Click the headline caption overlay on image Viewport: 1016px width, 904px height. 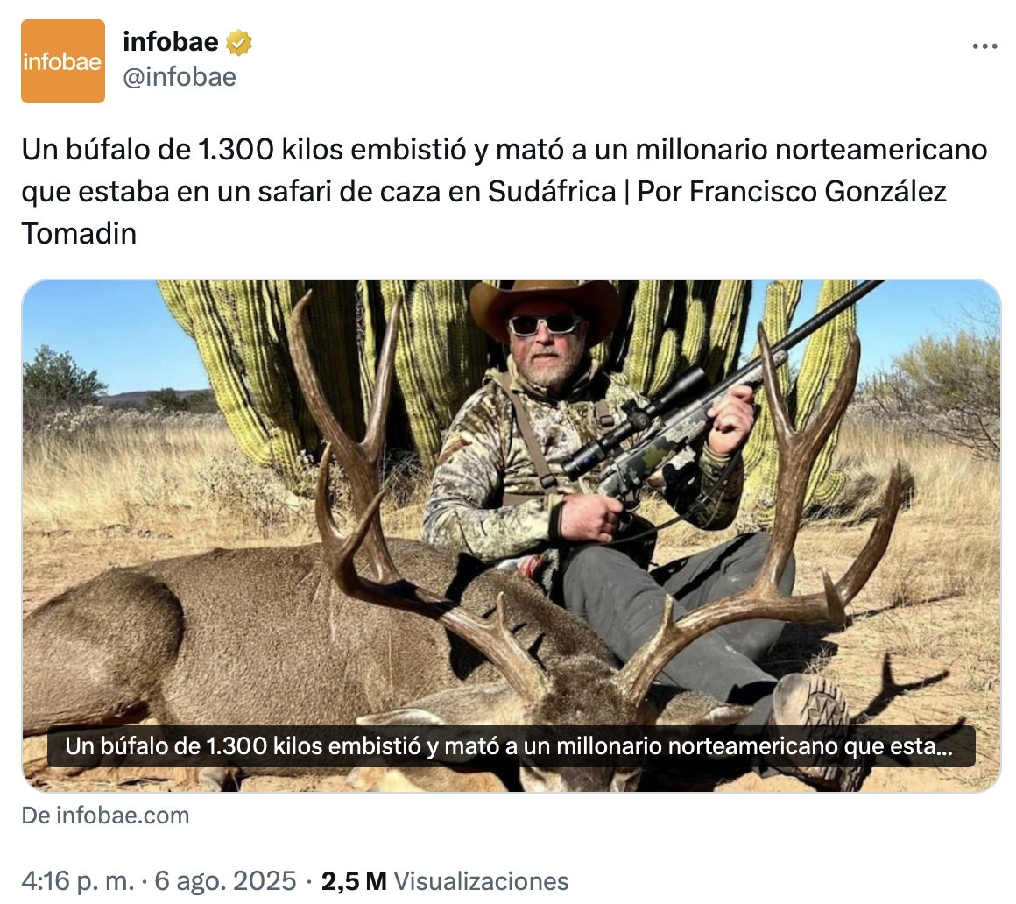[x=508, y=748]
